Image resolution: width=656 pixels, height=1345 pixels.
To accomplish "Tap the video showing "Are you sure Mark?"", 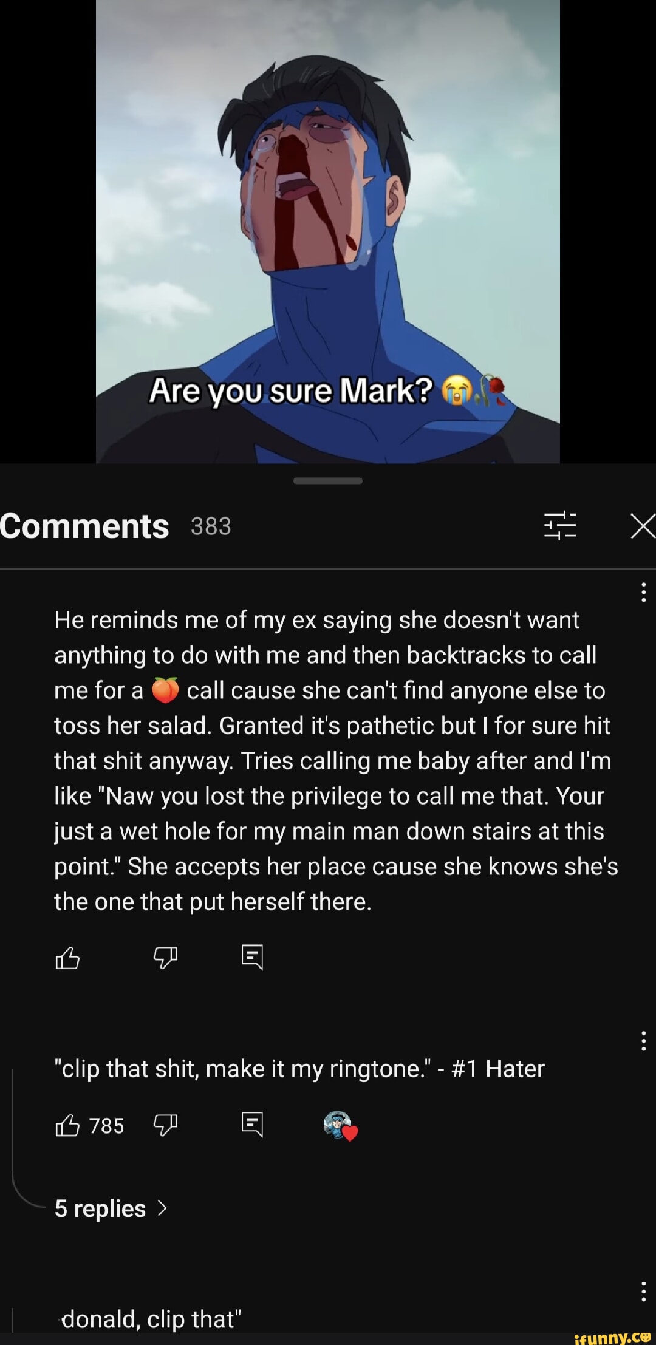I will [x=328, y=231].
